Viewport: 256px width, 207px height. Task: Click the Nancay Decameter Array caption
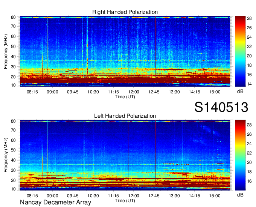click(55, 202)
